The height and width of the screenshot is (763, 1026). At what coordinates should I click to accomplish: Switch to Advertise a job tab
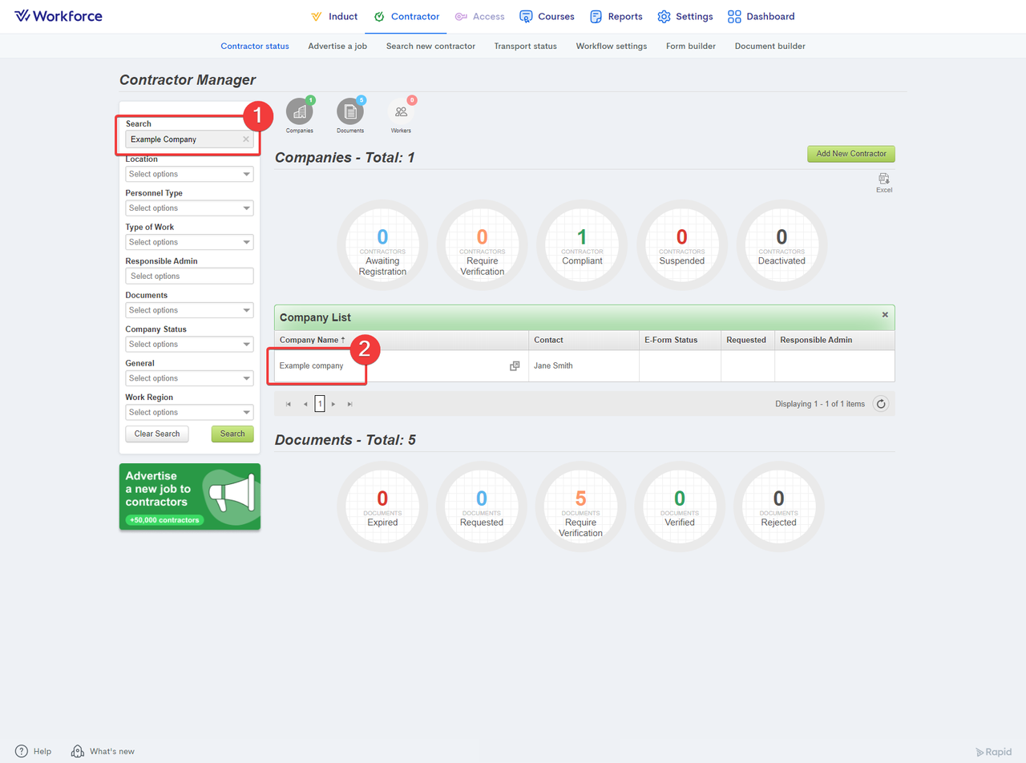click(337, 46)
